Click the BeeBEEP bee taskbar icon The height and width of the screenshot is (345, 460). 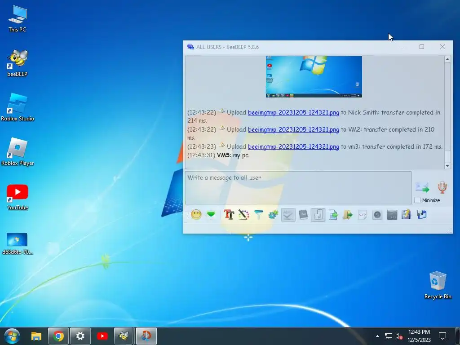[124, 336]
